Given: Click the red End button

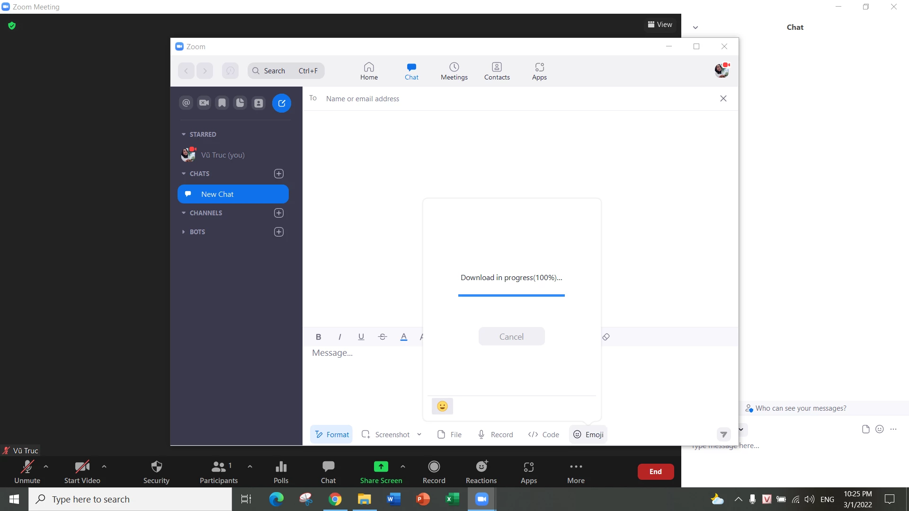Looking at the screenshot, I should (655, 471).
